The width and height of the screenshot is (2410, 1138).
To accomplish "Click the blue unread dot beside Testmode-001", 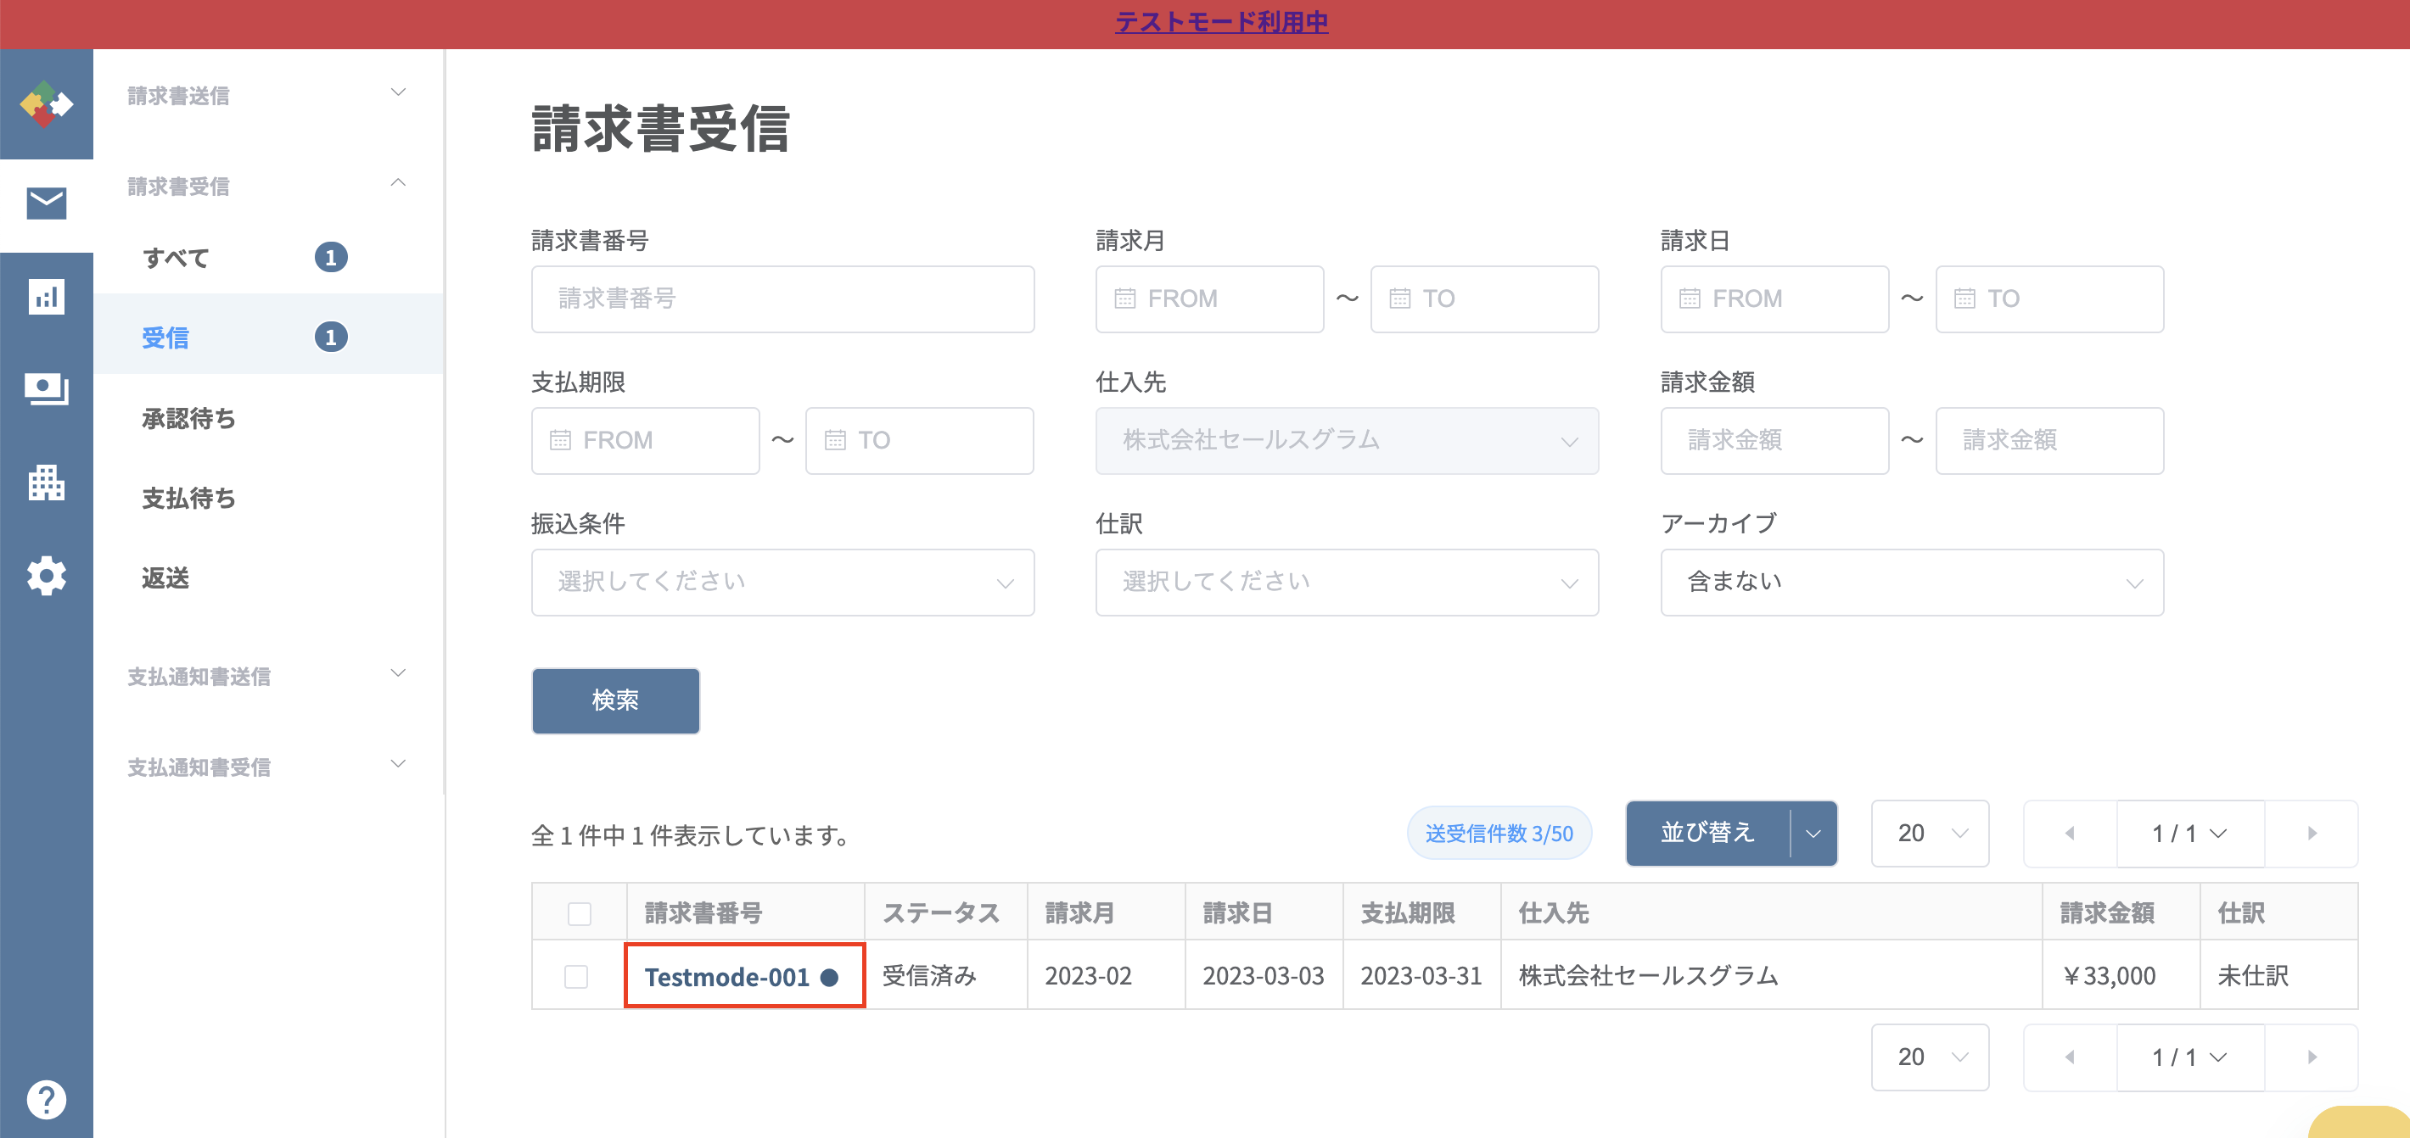I will click(x=829, y=977).
